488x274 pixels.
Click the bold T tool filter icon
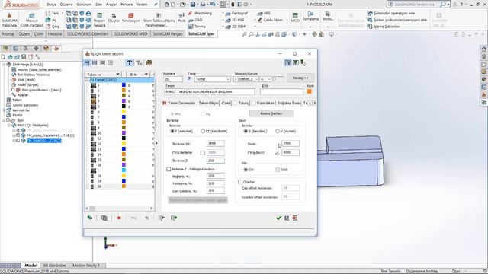130,63
